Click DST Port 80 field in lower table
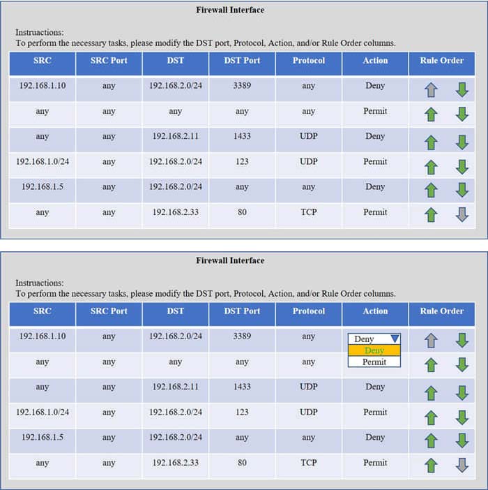 242,463
